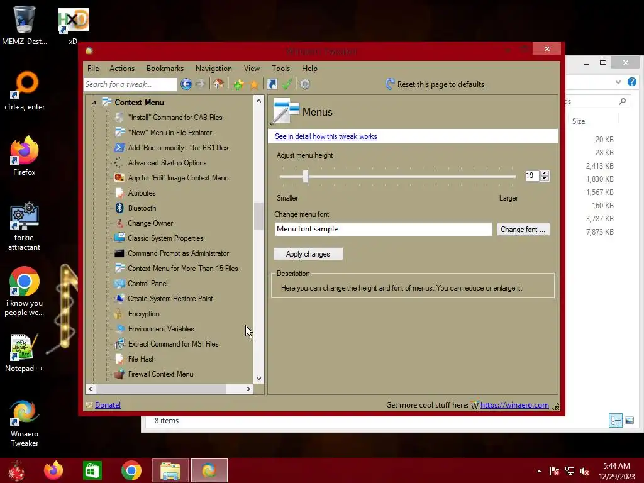Click the Forward navigation arrow in toolbar
The height and width of the screenshot is (483, 644).
click(x=201, y=84)
